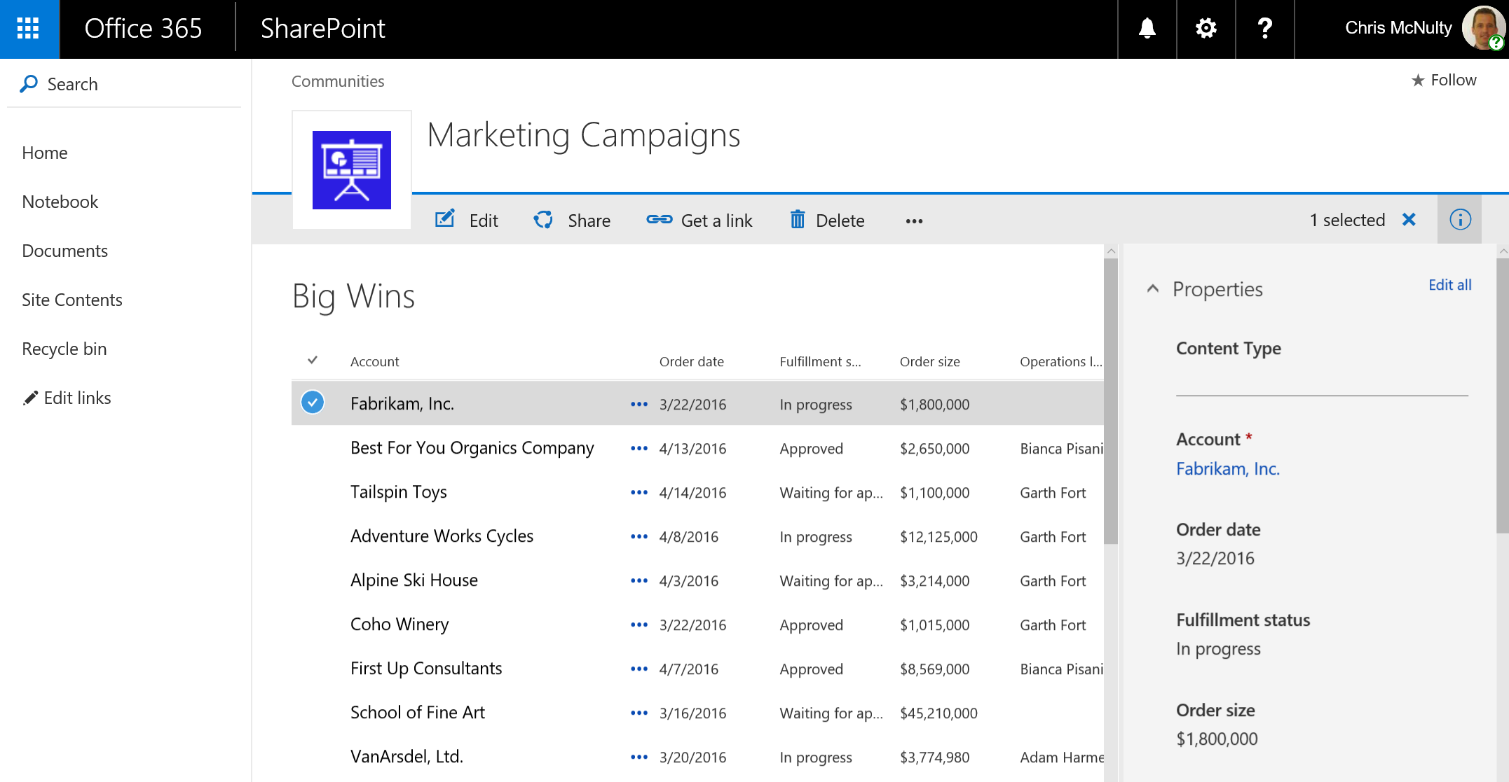This screenshot has width=1509, height=782.
Task: Open notifications via the bell icon
Action: (x=1146, y=29)
